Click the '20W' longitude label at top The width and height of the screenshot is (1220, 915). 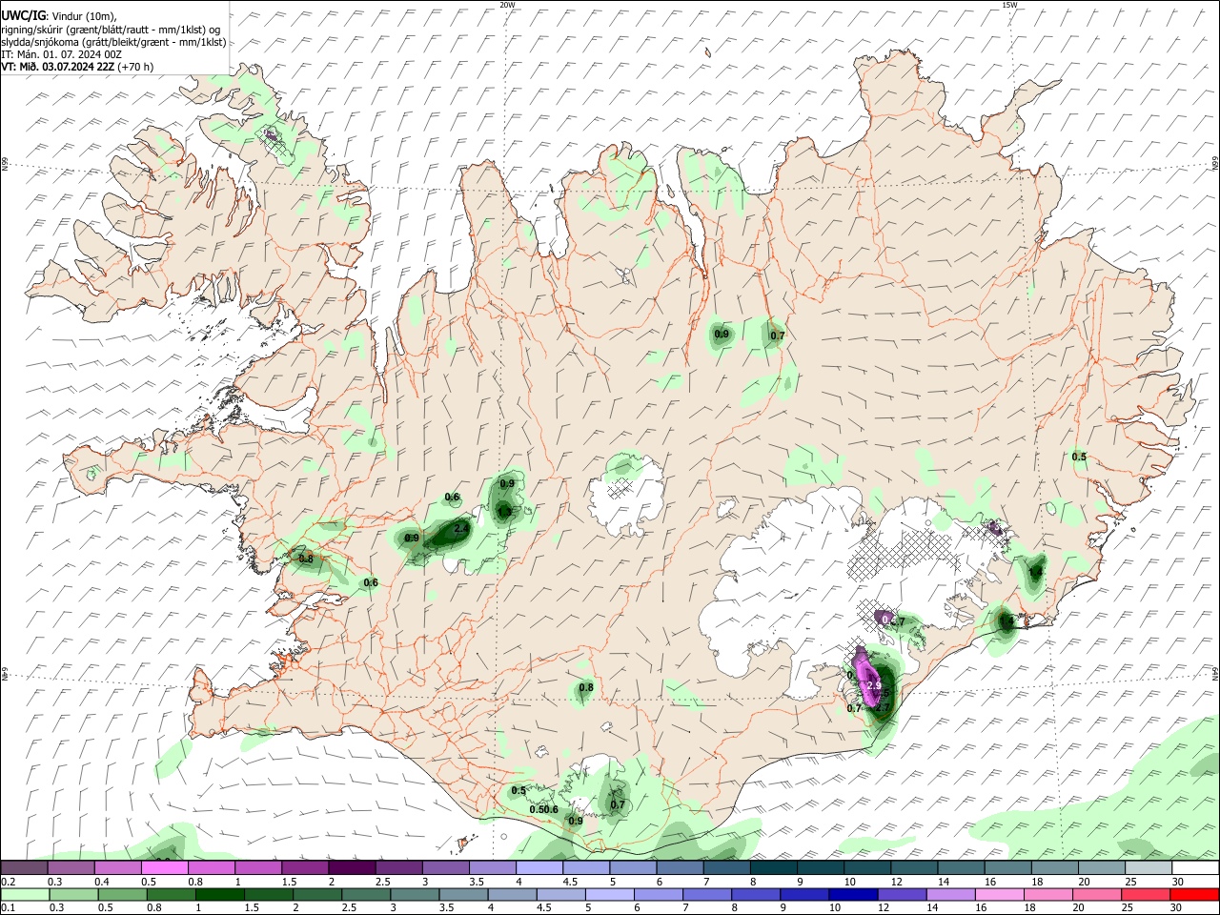point(507,5)
